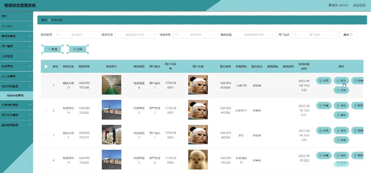Focus the 物资名称 input field
This screenshot has height=173, width=371.
[x=196, y=35]
